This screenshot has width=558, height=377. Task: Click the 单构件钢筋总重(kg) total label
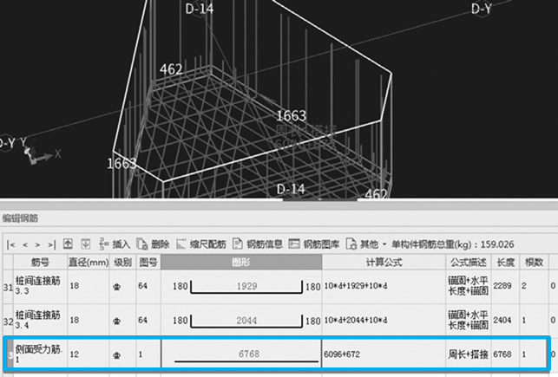(453, 244)
